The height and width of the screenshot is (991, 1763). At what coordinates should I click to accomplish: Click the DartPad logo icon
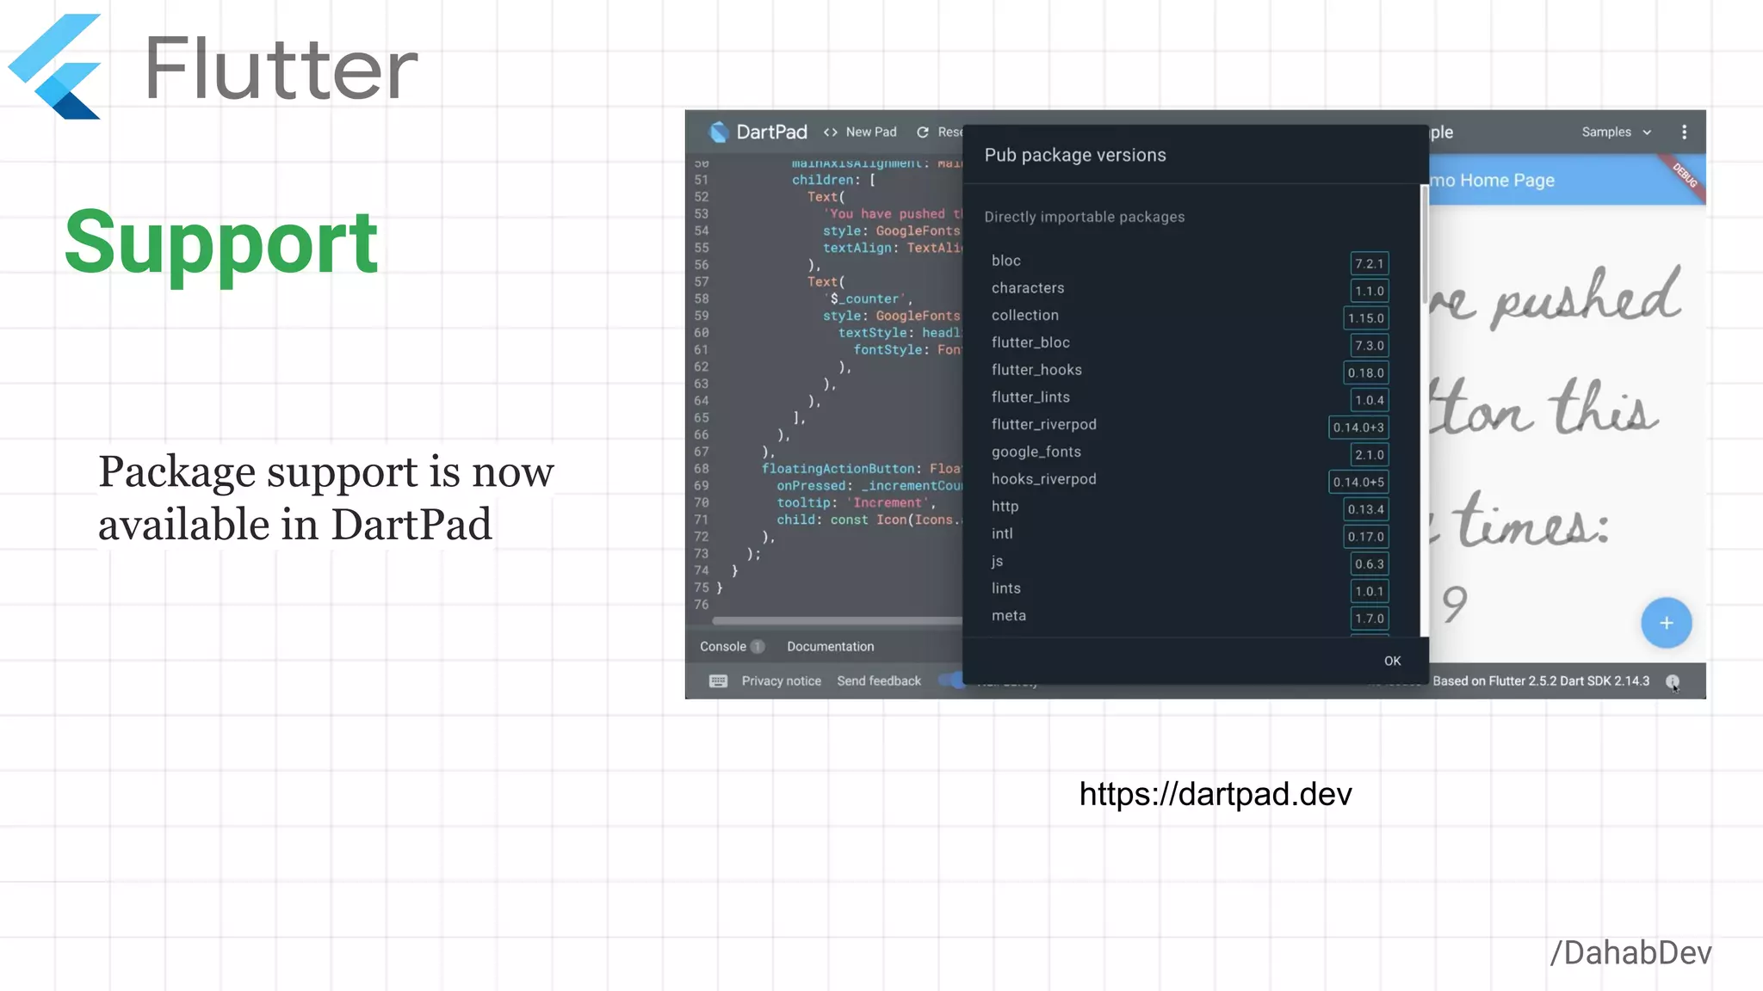[x=718, y=132]
